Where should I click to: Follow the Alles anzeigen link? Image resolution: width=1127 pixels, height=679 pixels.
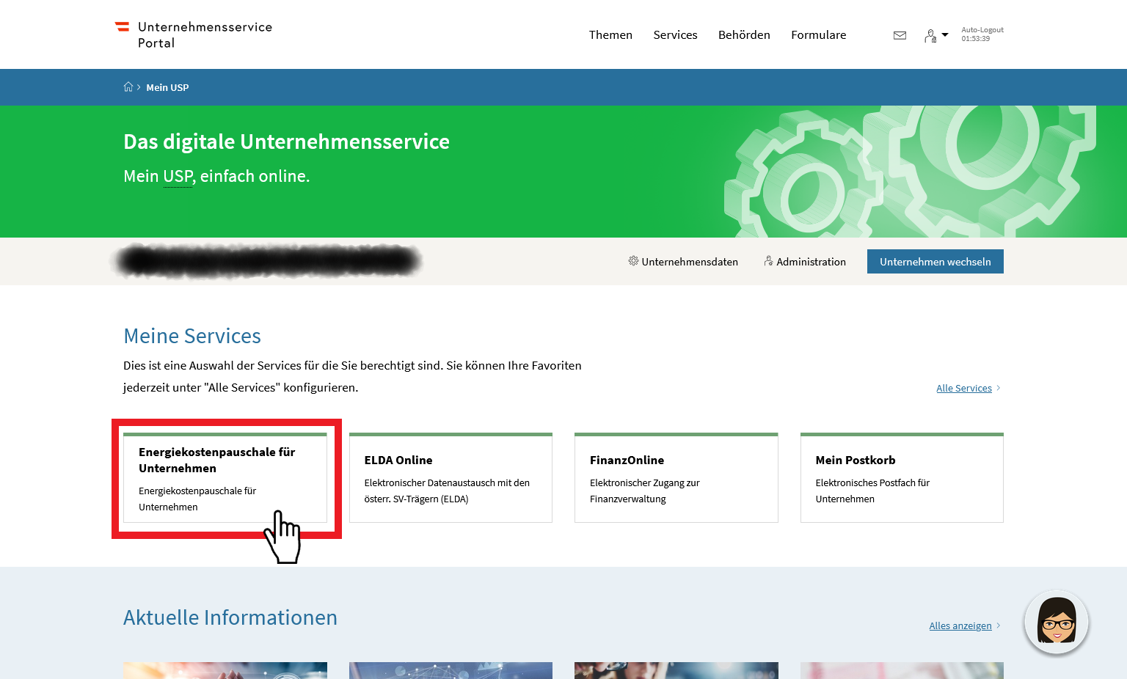click(x=965, y=625)
